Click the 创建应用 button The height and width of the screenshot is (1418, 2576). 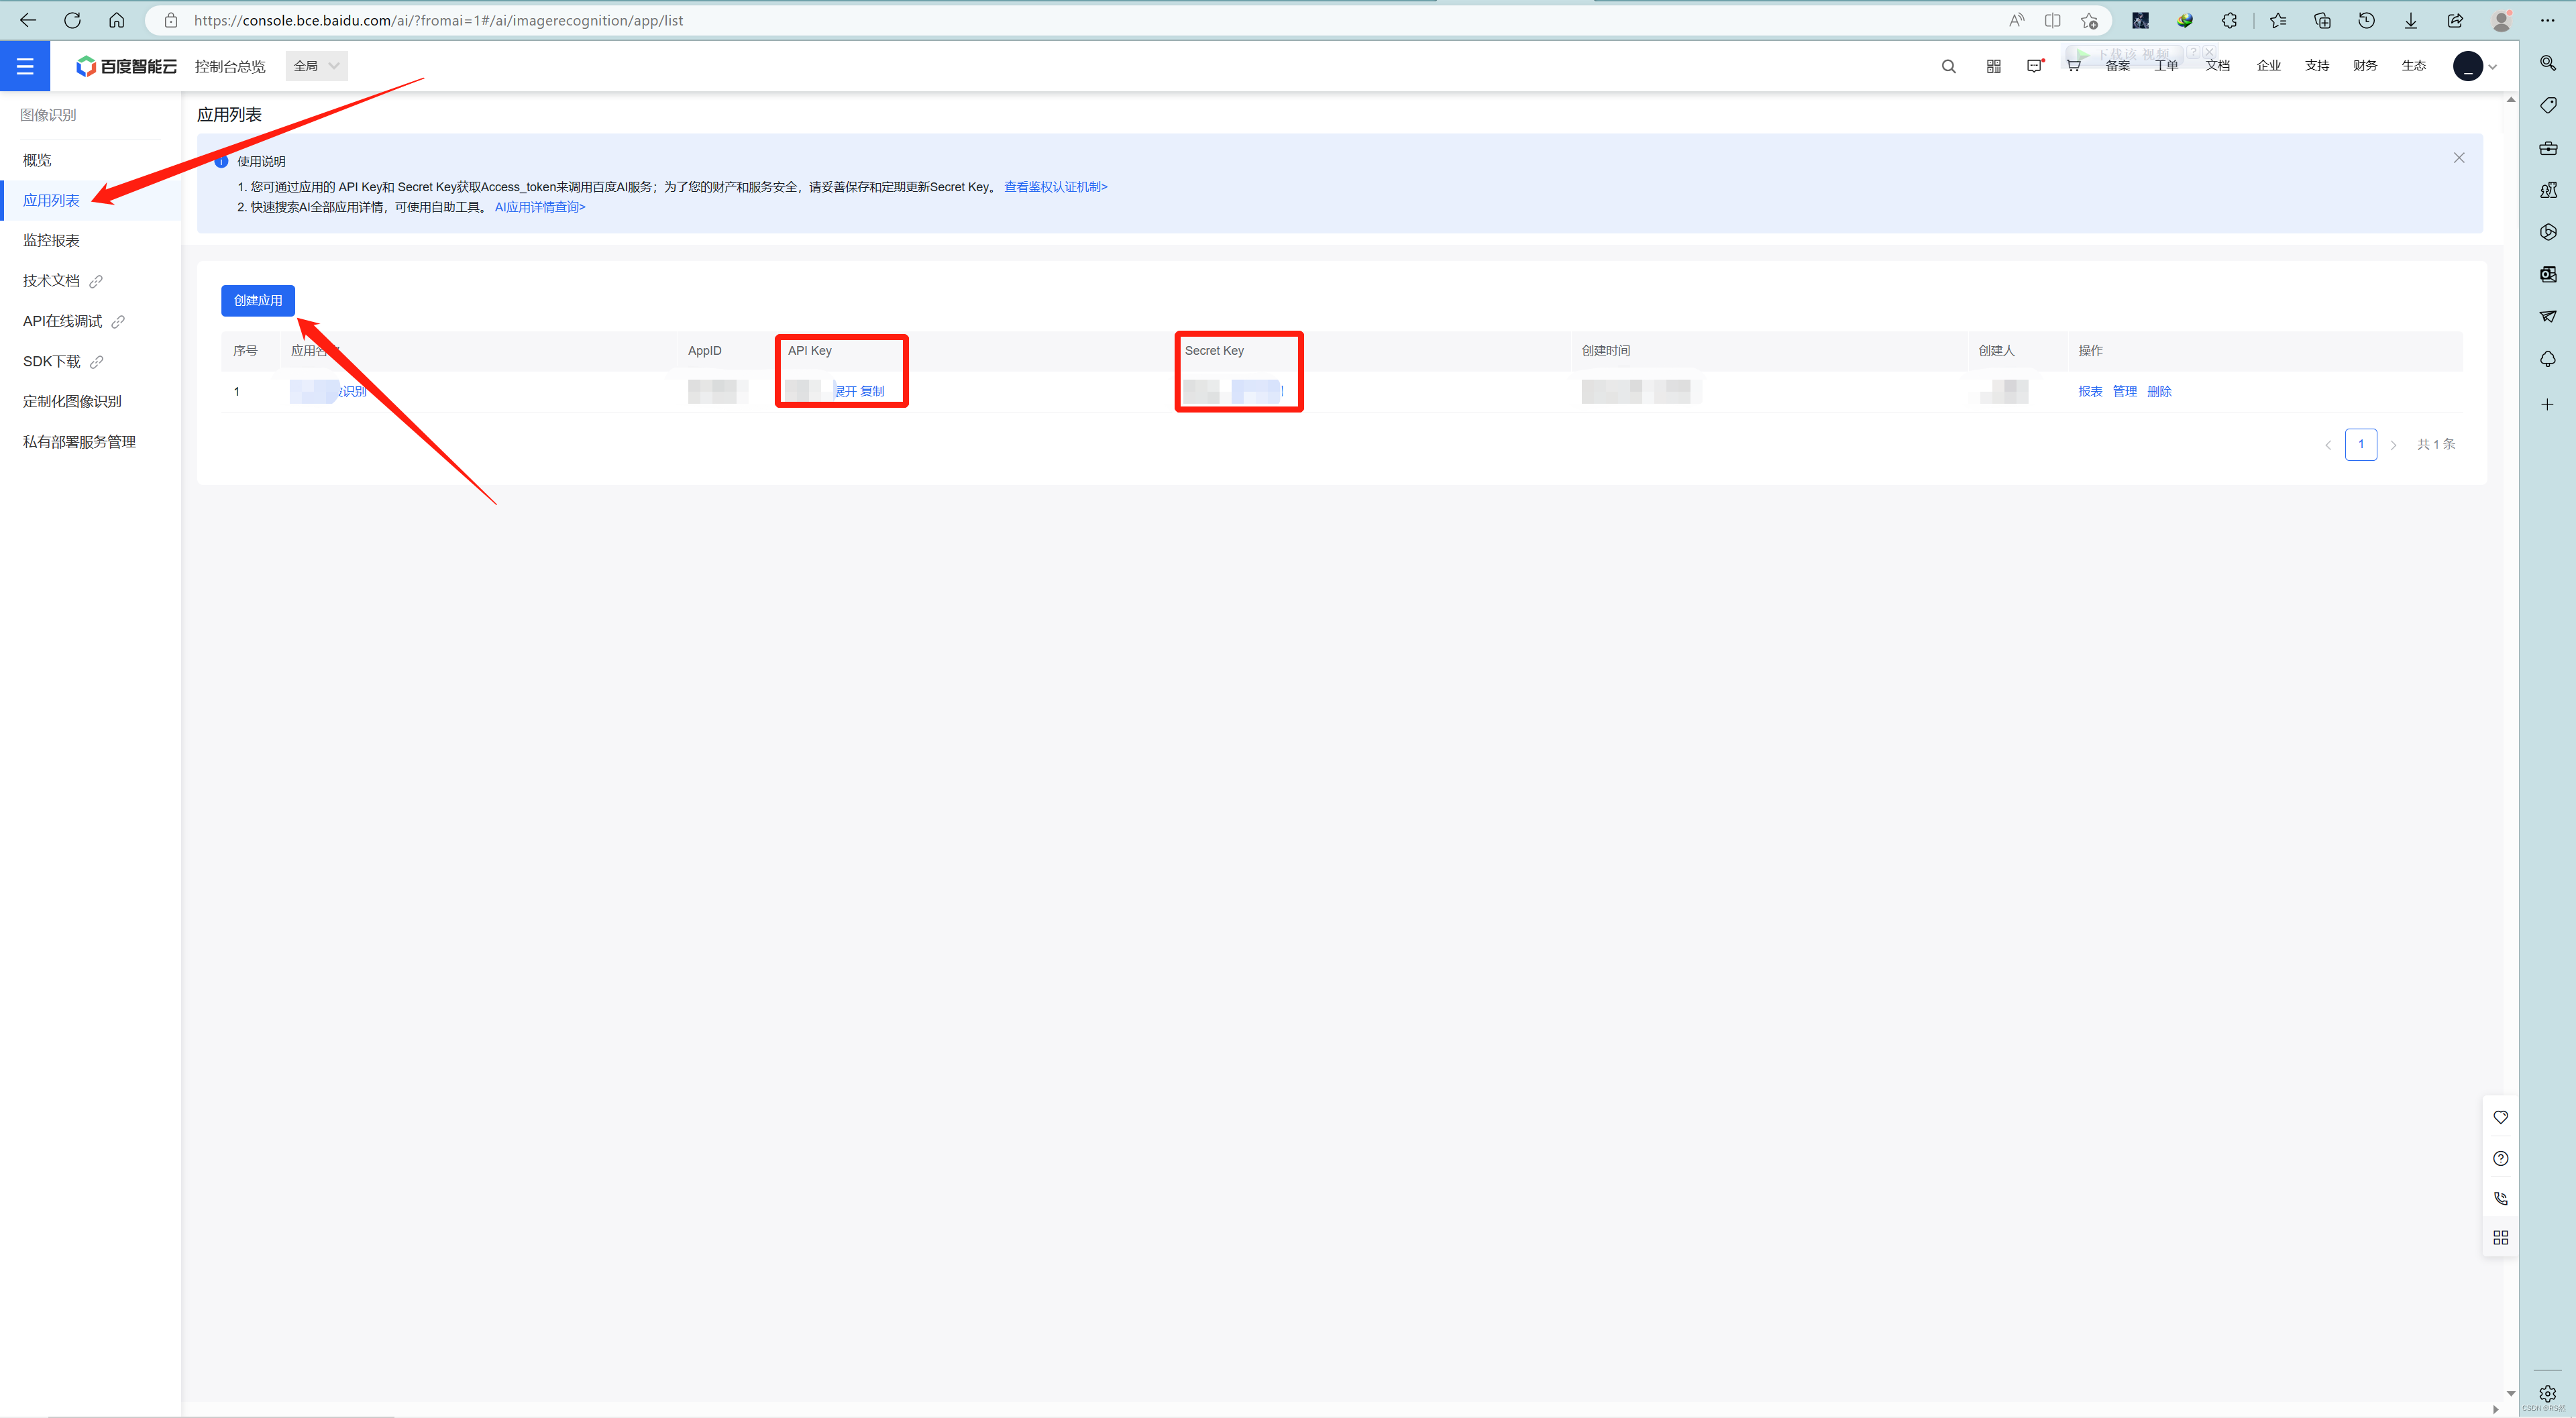pyautogui.click(x=258, y=300)
